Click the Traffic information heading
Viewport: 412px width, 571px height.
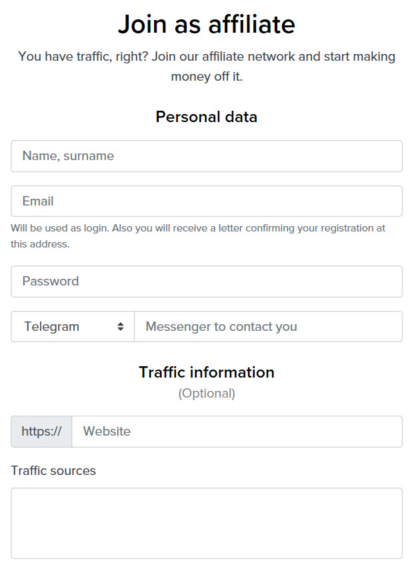coord(206,372)
